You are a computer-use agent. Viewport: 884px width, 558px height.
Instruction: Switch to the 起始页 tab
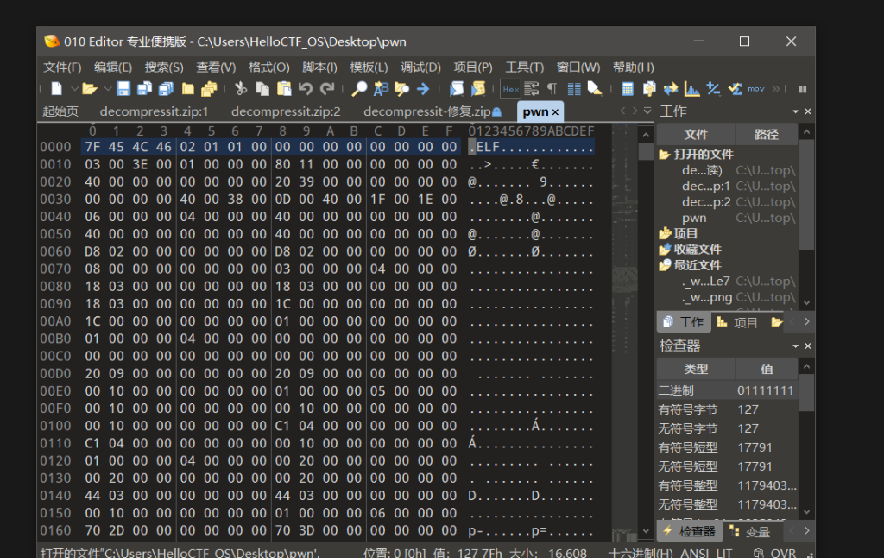tap(60, 111)
